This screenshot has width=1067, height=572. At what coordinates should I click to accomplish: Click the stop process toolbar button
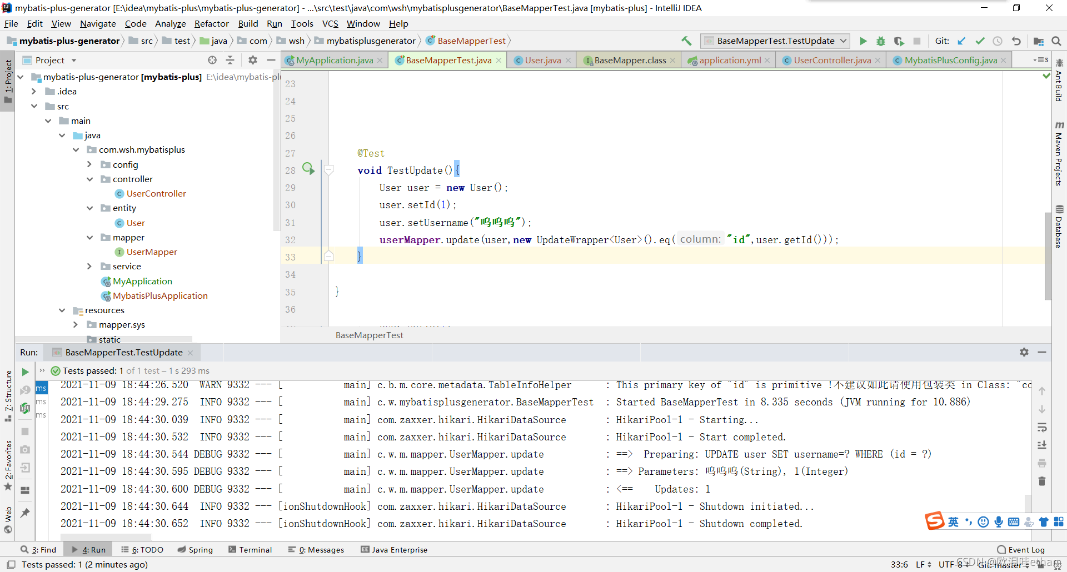(917, 41)
